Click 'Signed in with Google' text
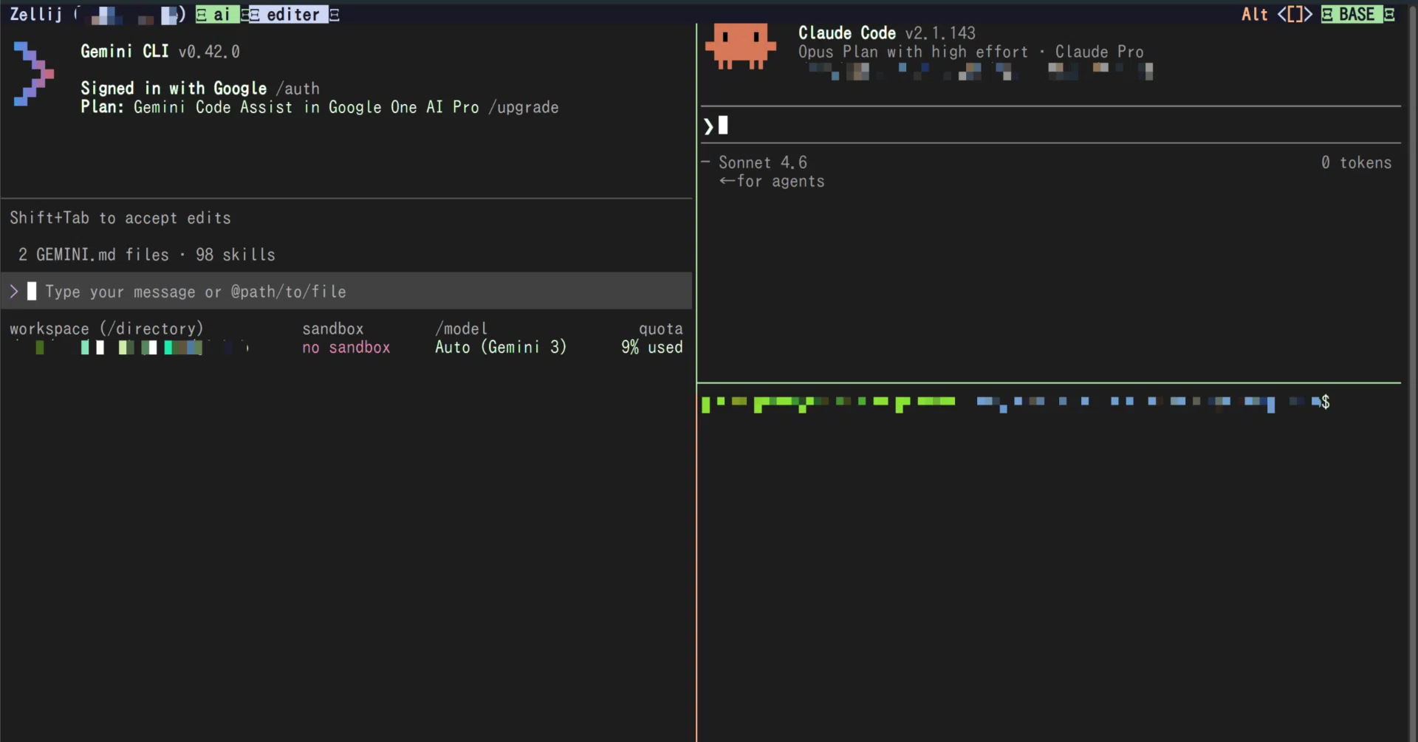 point(174,89)
